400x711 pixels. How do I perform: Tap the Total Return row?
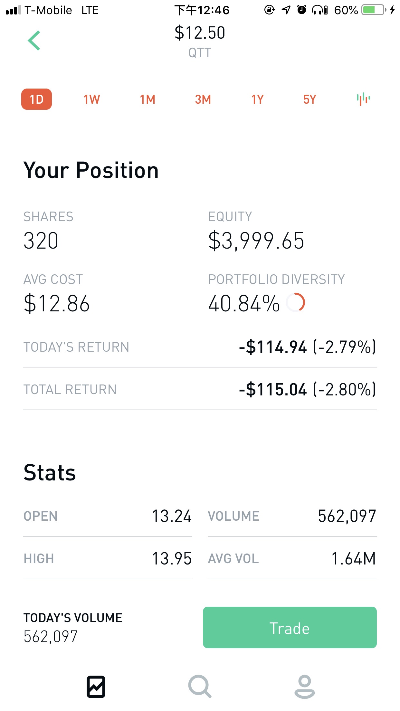200,390
